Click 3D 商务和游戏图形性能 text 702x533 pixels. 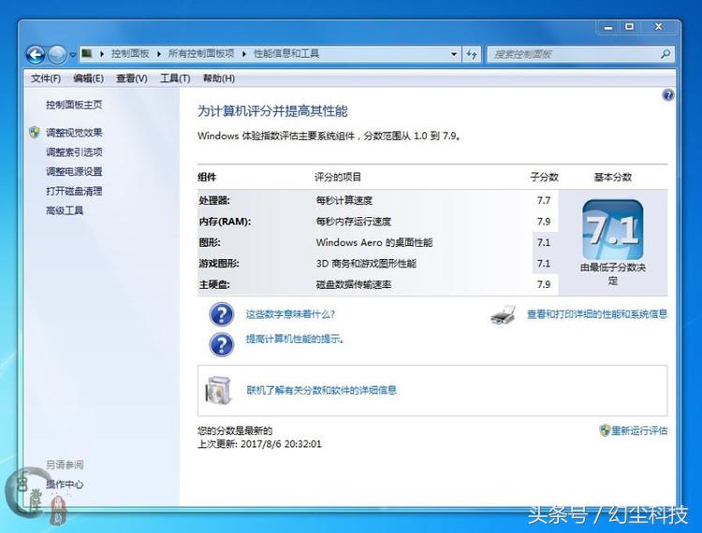coord(366,264)
